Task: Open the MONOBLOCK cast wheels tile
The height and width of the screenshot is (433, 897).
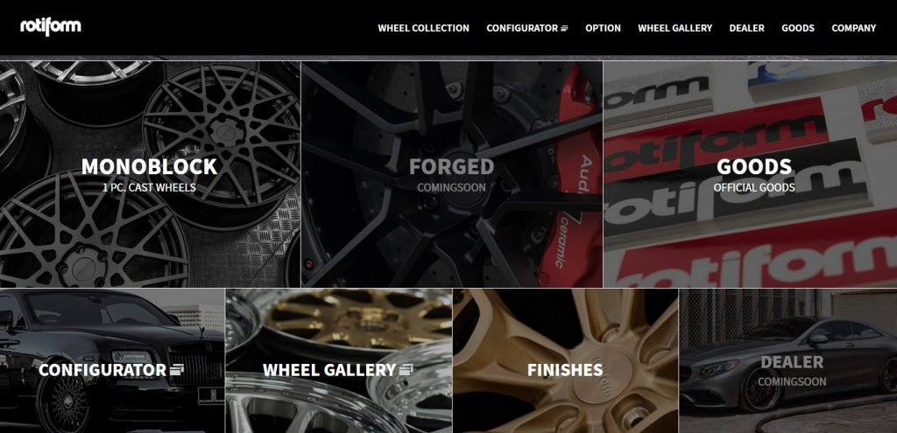Action: 150,174
